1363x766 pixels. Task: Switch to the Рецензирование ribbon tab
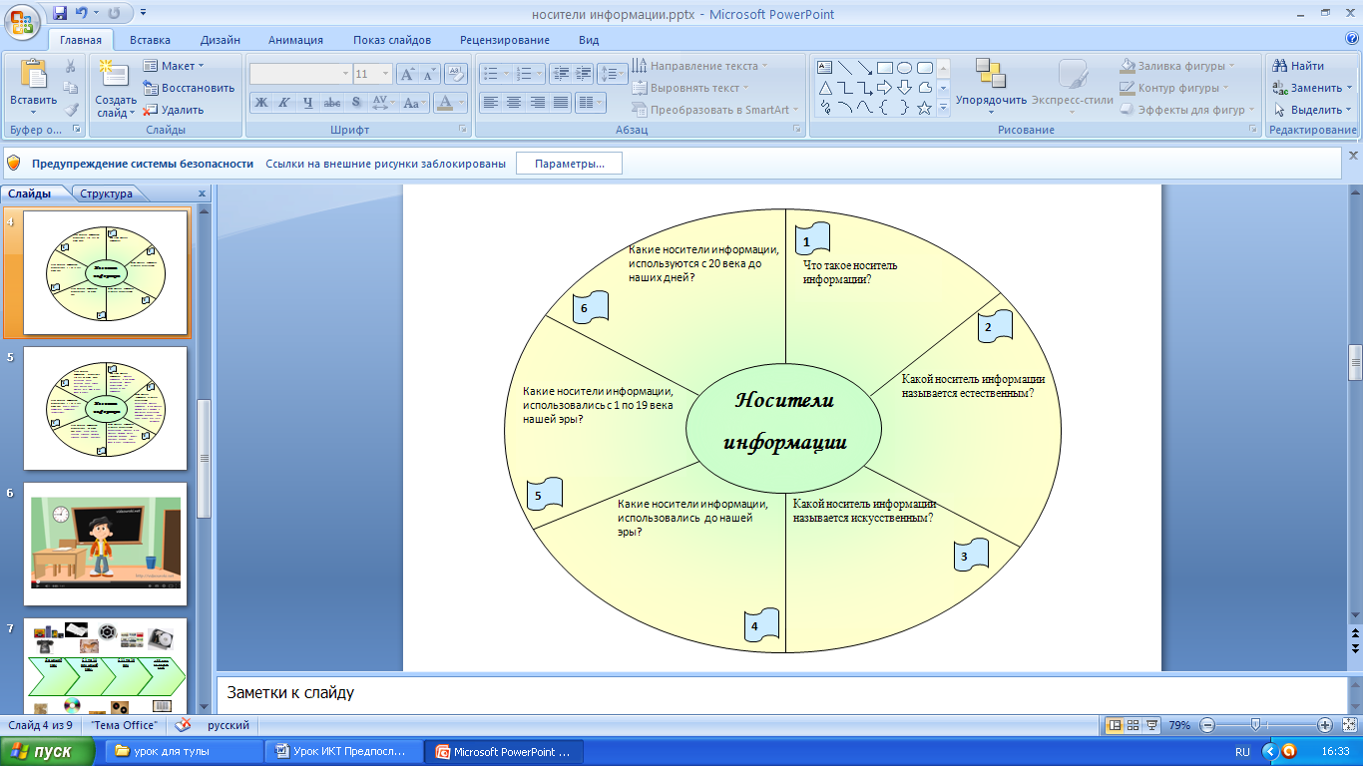(505, 40)
